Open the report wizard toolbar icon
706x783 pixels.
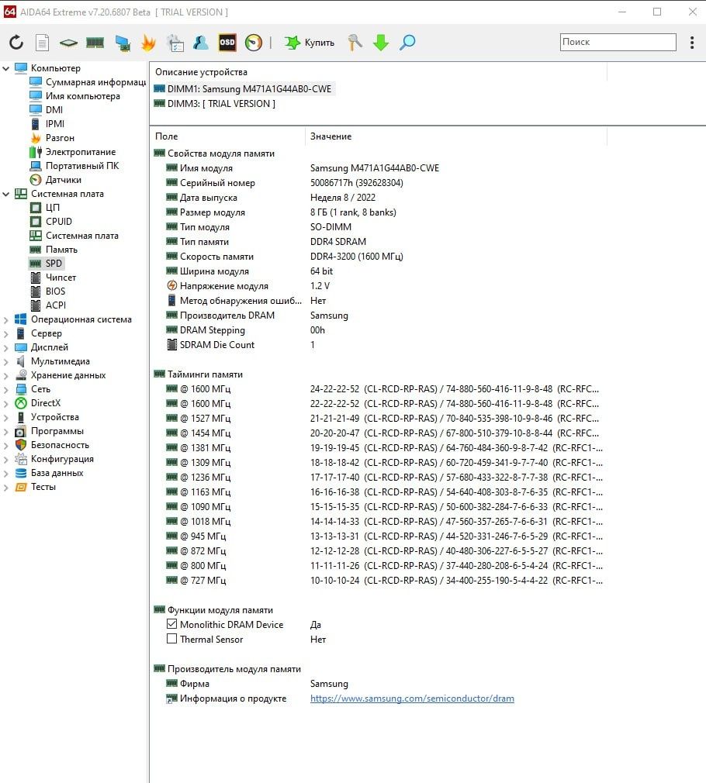pos(175,43)
